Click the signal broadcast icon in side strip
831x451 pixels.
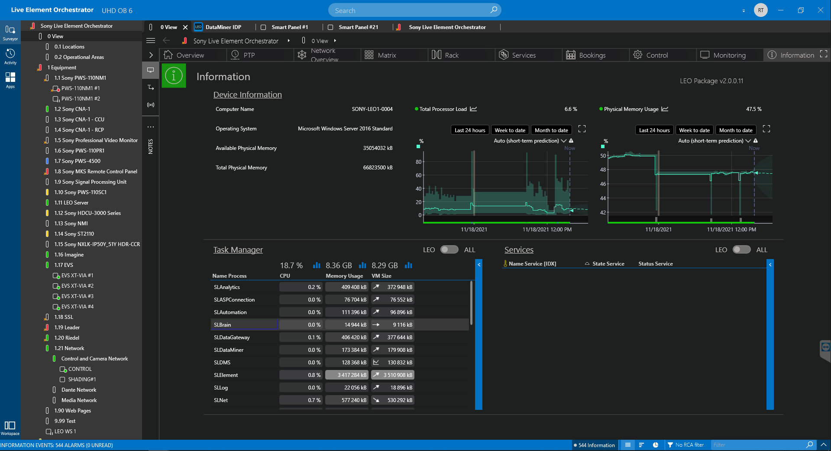click(x=151, y=105)
